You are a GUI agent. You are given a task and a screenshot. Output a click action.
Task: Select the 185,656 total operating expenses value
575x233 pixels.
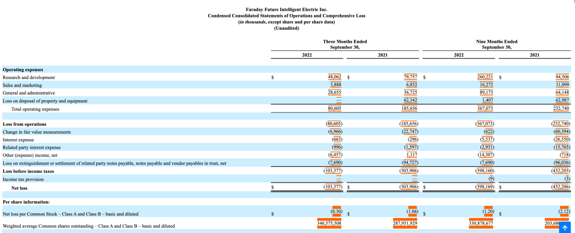click(410, 109)
